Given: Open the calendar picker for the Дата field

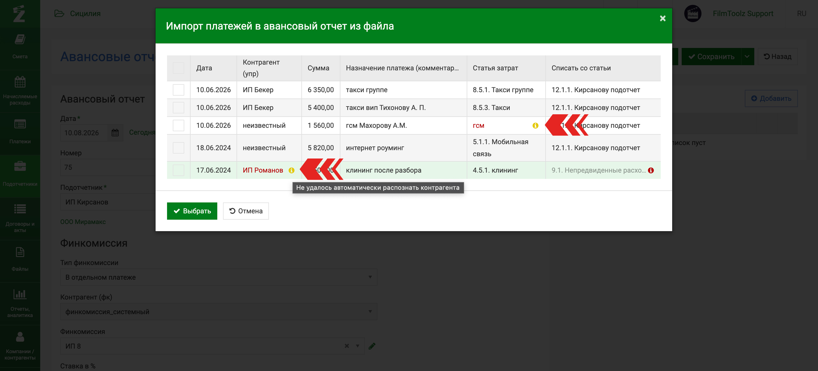Looking at the screenshot, I should tap(115, 133).
